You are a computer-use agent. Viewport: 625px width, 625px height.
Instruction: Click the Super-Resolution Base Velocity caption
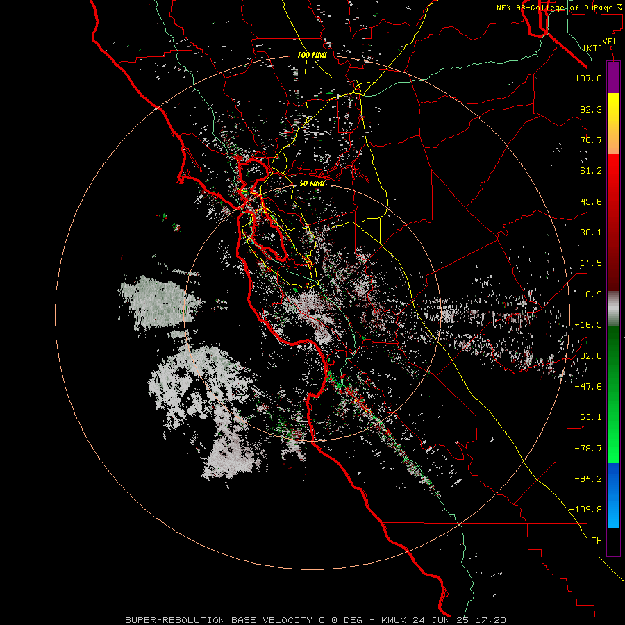(x=315, y=620)
